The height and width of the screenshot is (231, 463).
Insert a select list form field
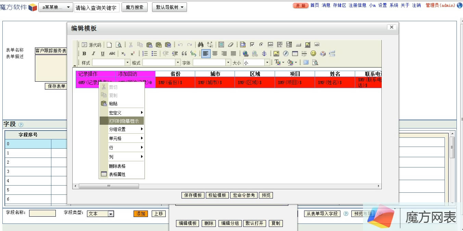(289, 45)
